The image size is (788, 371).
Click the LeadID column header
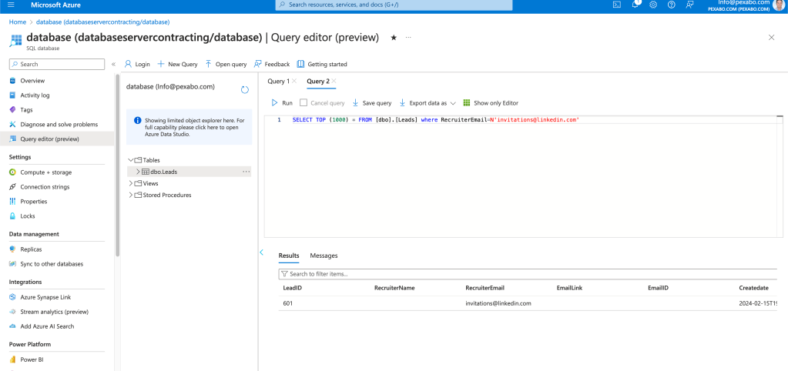click(x=293, y=288)
